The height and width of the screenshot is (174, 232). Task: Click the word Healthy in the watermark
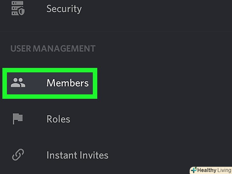pos(206,170)
